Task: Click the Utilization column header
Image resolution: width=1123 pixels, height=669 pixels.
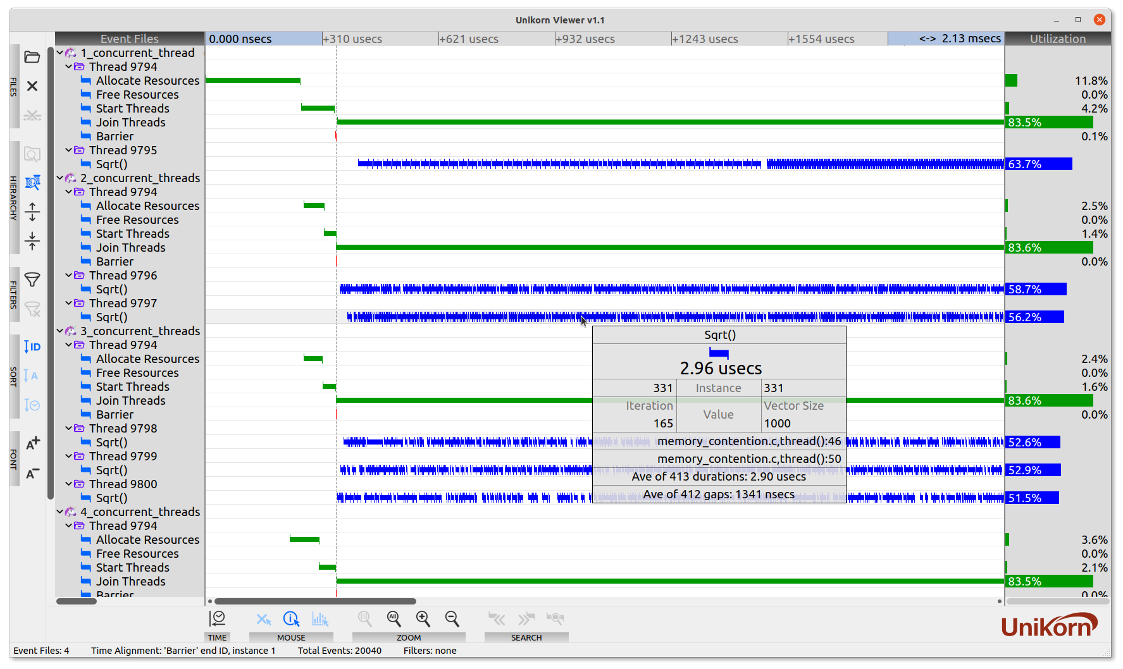Action: [x=1057, y=39]
